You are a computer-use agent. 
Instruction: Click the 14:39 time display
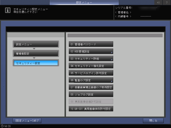[7, 126]
